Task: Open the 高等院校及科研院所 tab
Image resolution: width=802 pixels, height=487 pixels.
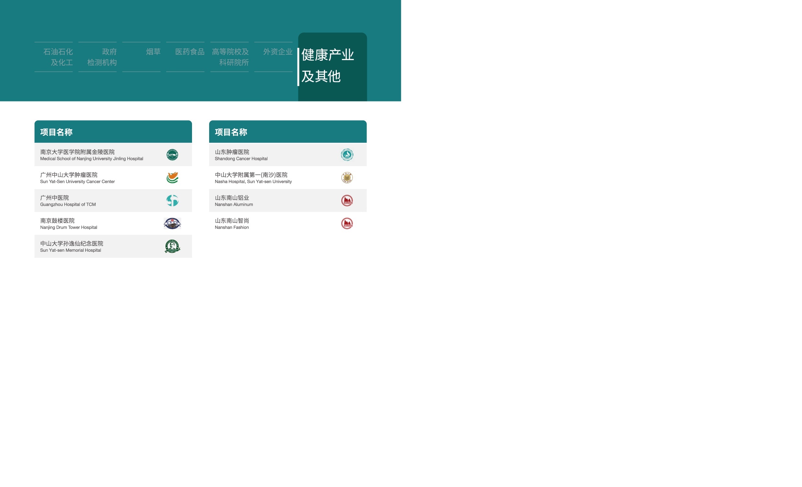Action: click(x=230, y=57)
